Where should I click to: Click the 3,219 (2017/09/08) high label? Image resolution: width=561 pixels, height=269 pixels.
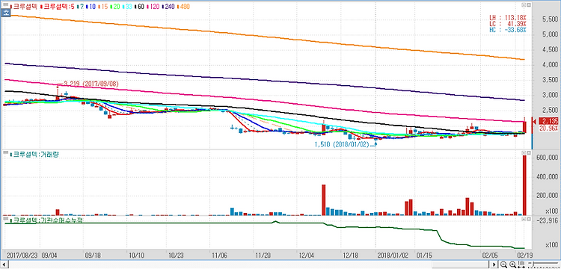pyautogui.click(x=91, y=84)
